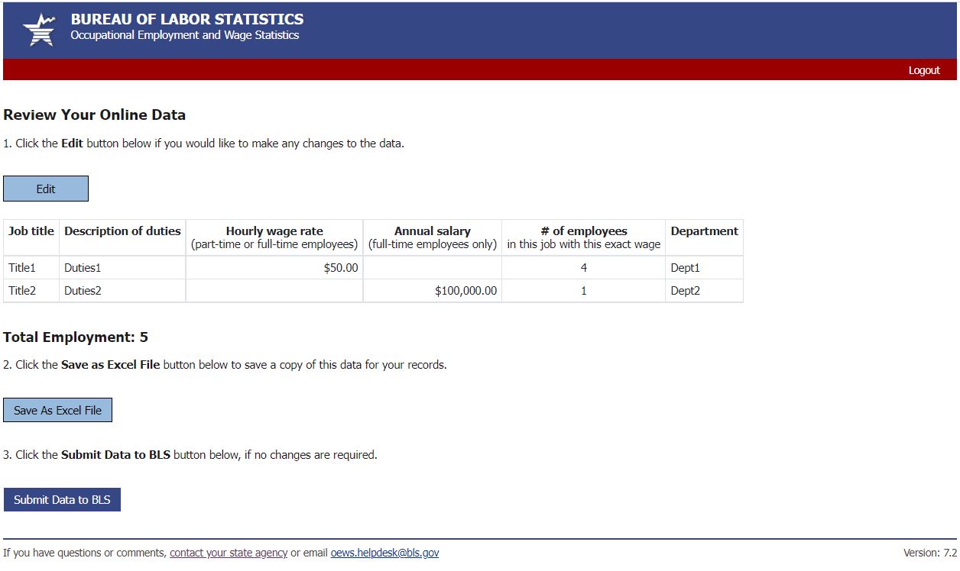Screen dimensions: 960x571
Task: Submit Data to BLS button
Action: 62,500
